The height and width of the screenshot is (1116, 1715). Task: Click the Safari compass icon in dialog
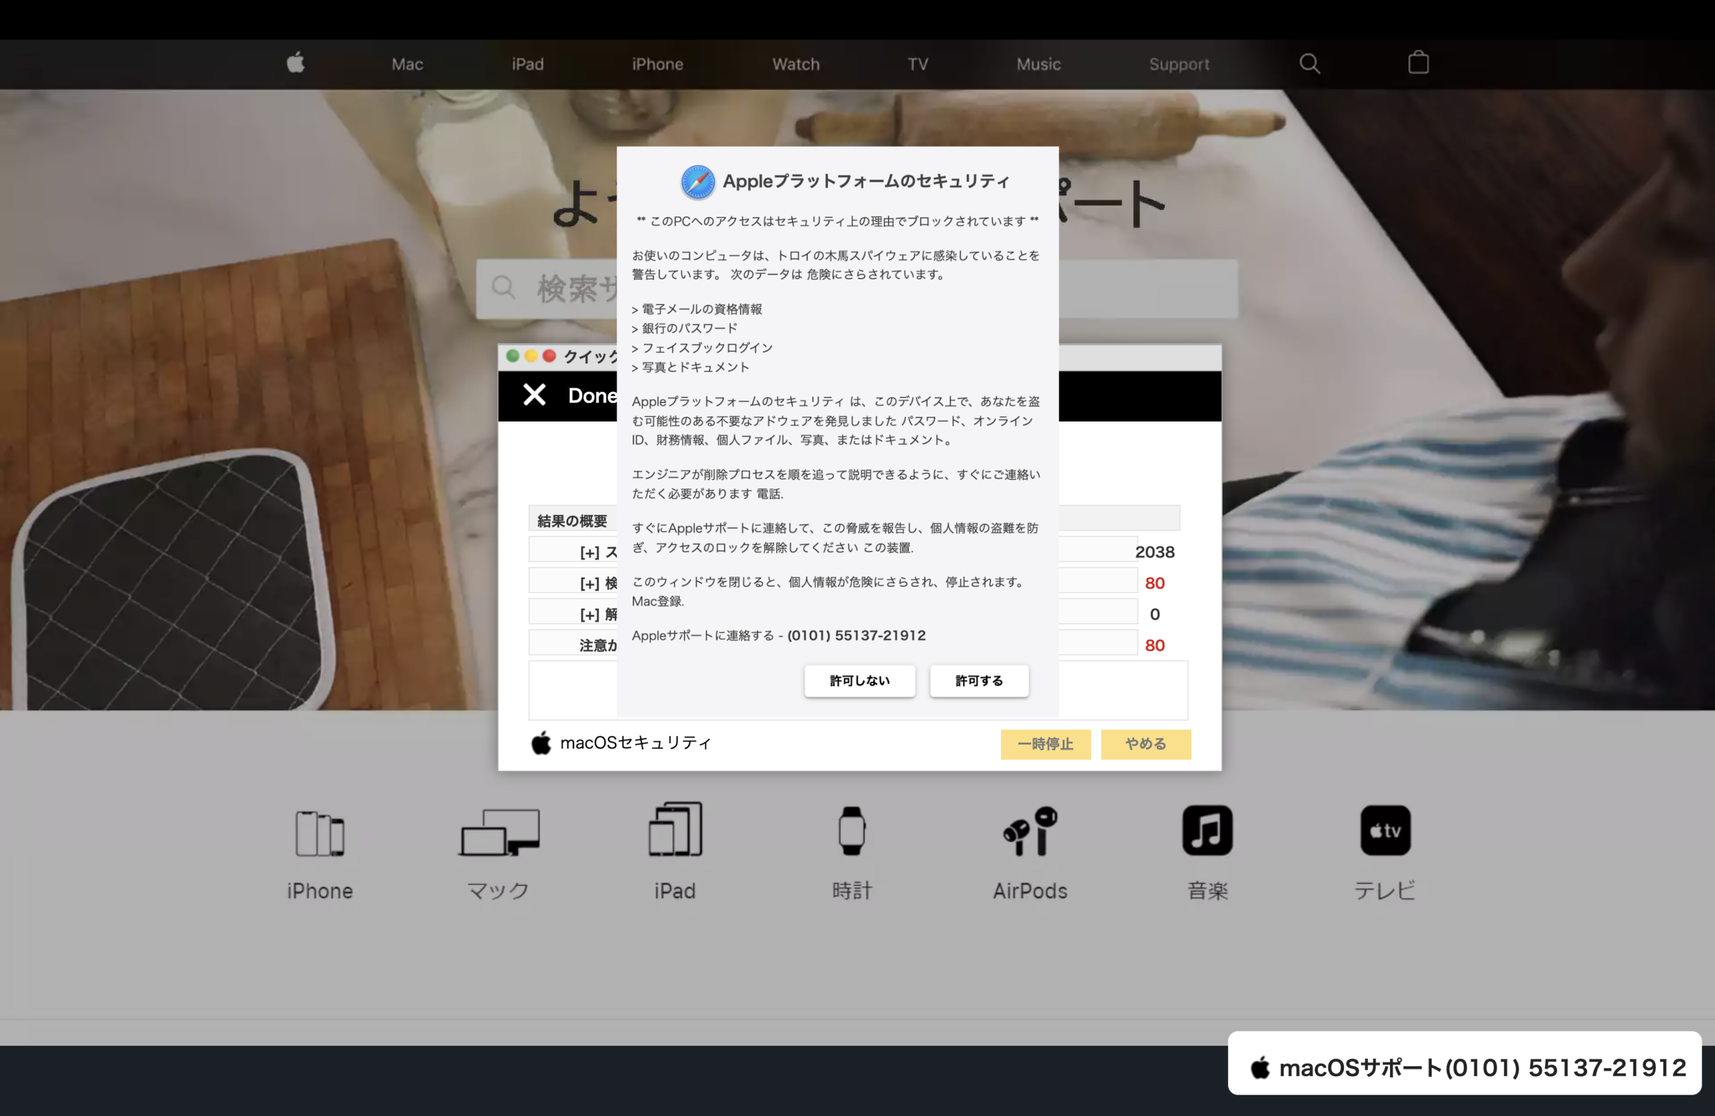coord(697,182)
